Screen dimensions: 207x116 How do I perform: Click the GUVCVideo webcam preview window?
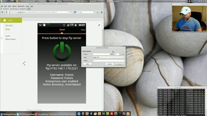[x=189, y=18]
